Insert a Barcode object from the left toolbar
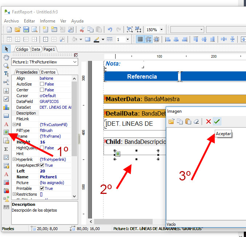 (x=6, y=207)
